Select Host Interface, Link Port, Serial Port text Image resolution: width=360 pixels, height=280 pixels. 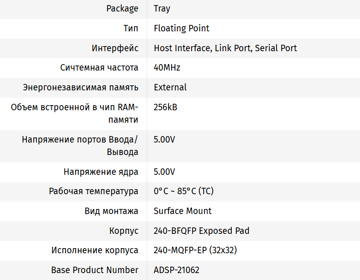point(225,48)
